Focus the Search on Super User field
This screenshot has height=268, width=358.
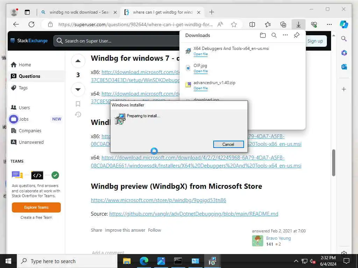(116, 41)
